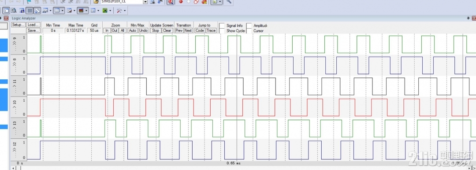Expand the STM32F10X_CL target dropdown
Viewport: 476px width, 170px height.
click(x=145, y=2)
